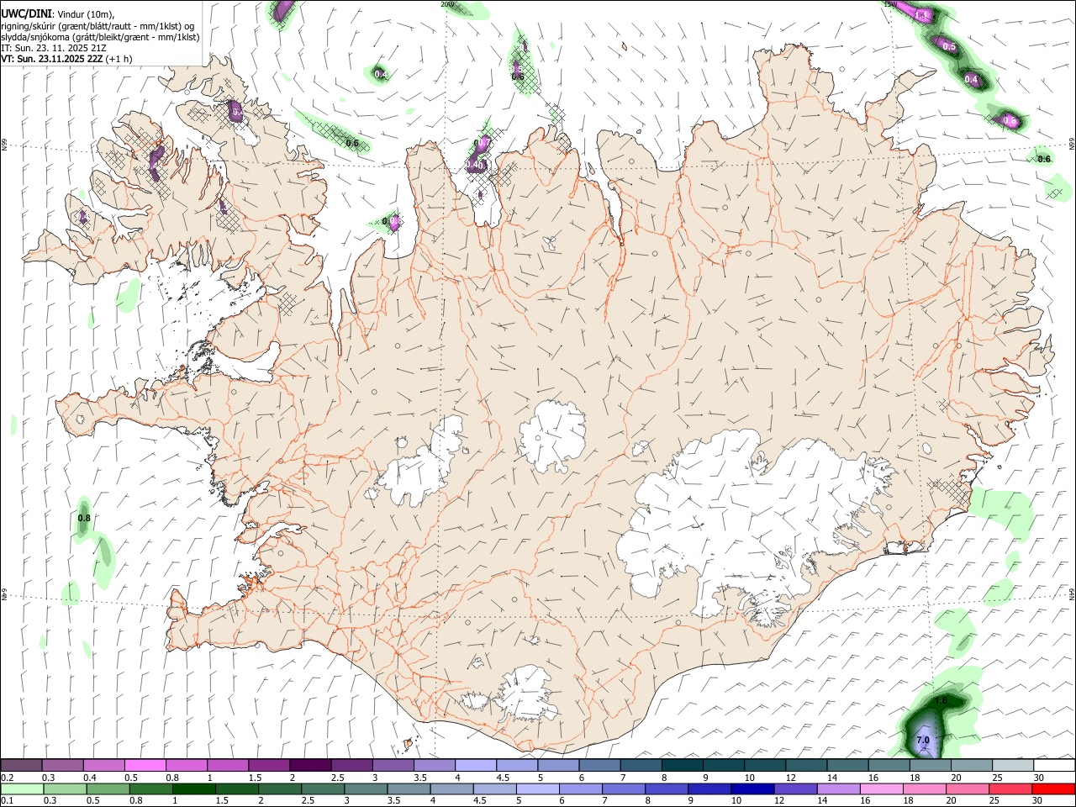The width and height of the screenshot is (1076, 807).
Task: Click the darkest green rain swatch starting at 1
Action: pos(194,789)
